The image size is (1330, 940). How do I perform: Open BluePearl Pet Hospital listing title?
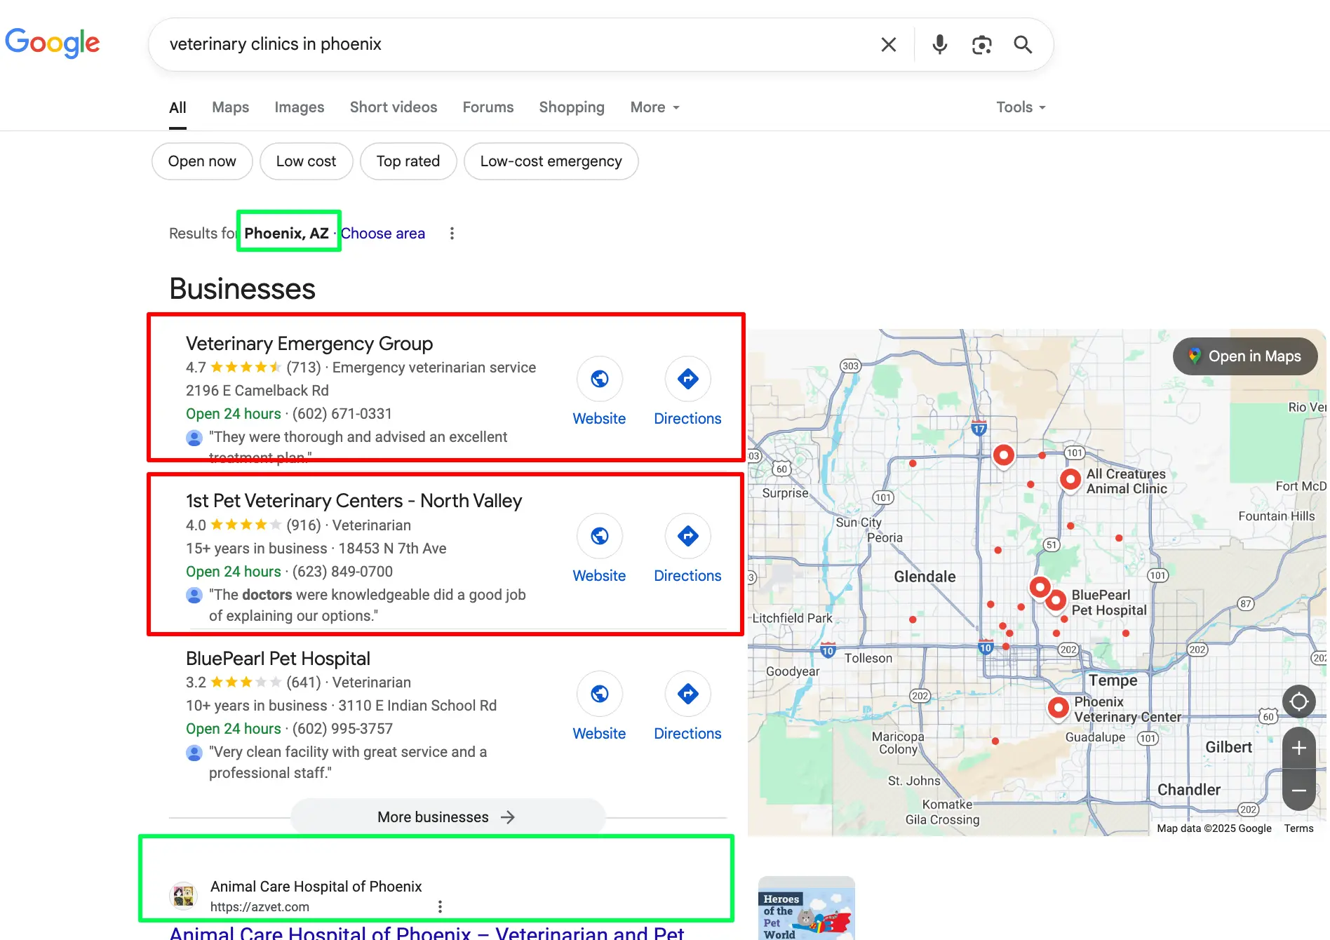pos(278,659)
